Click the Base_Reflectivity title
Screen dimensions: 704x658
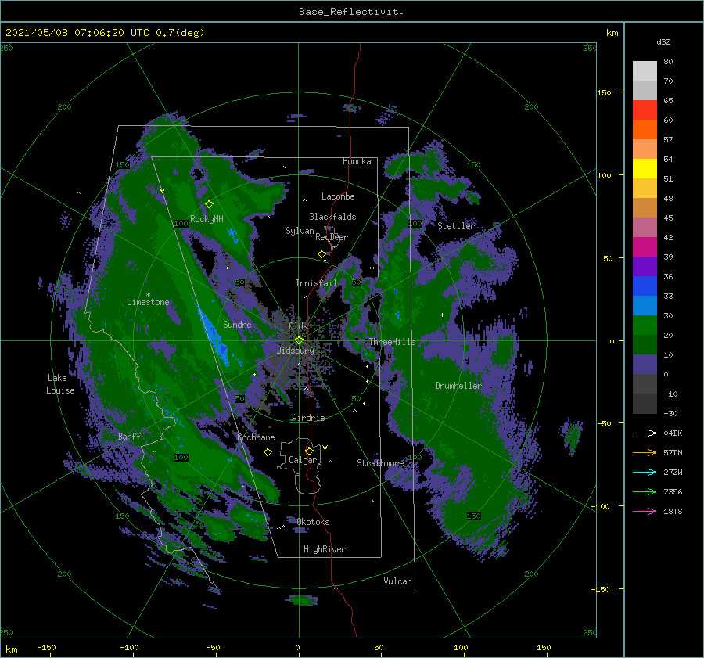pos(352,12)
